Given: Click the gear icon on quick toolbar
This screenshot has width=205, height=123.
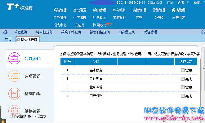Looking at the screenshot, I should 5,32.
